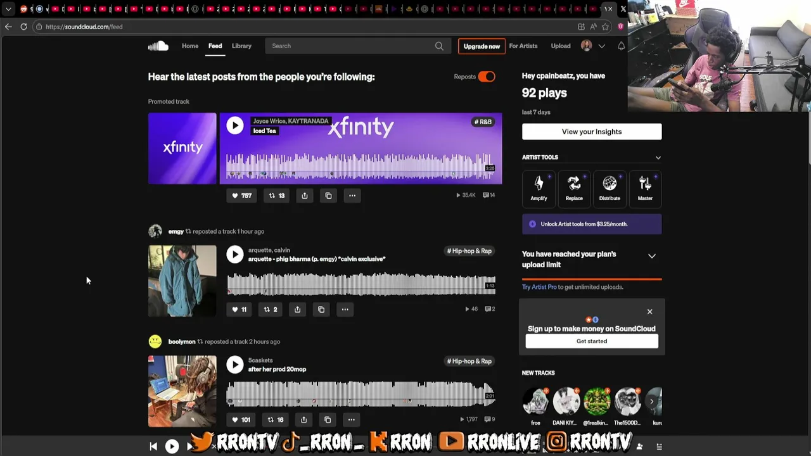Copy link of Iced Tea track
The image size is (811, 456).
point(328,196)
